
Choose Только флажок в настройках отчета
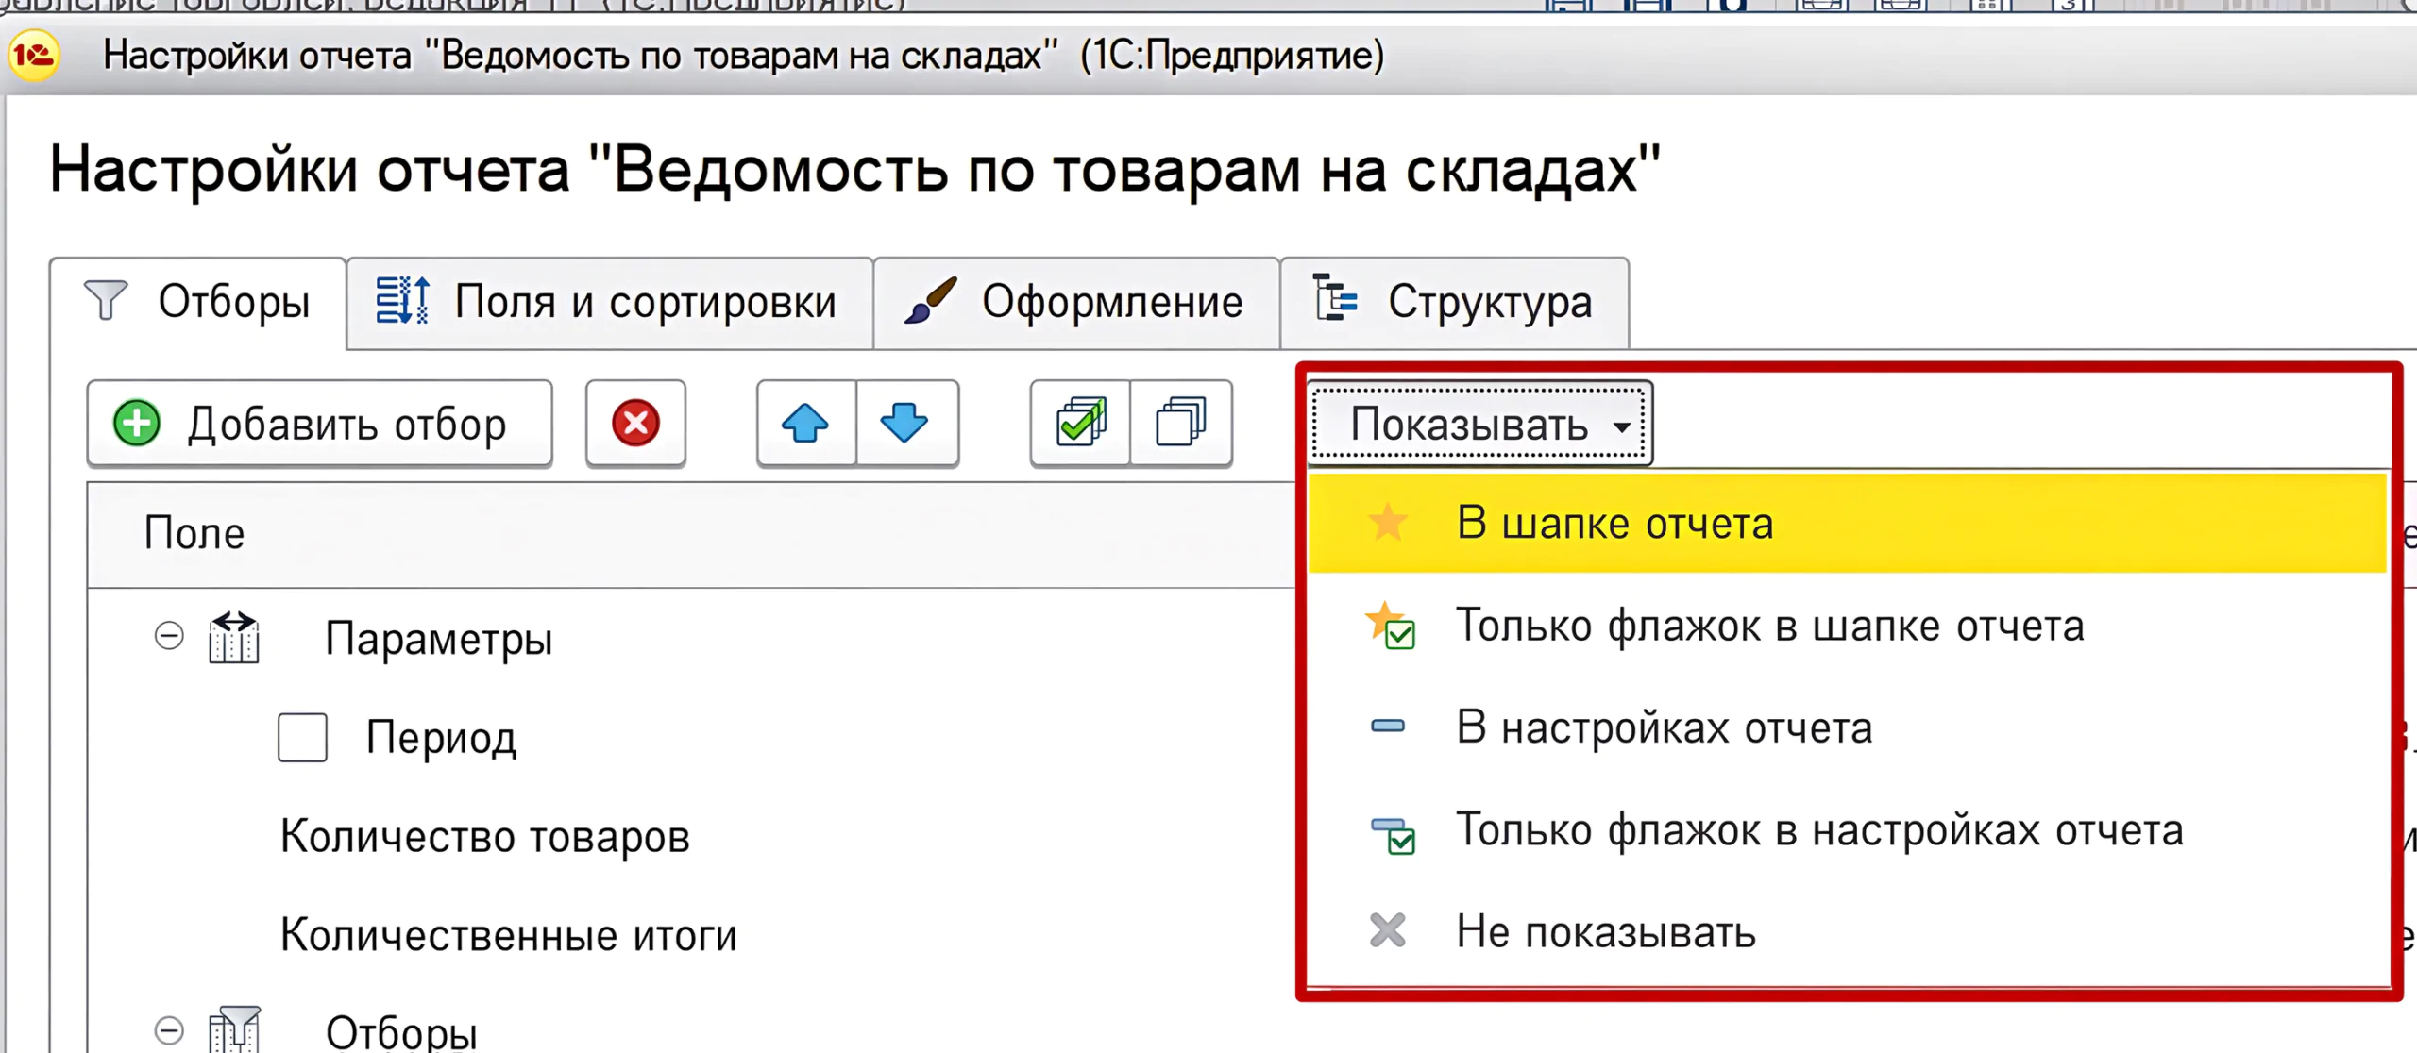click(x=1848, y=830)
